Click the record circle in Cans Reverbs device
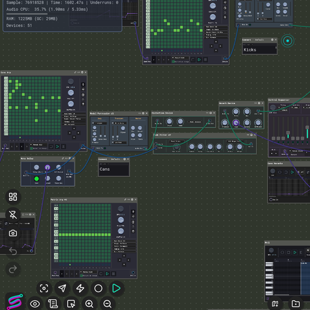 [x=280, y=172]
